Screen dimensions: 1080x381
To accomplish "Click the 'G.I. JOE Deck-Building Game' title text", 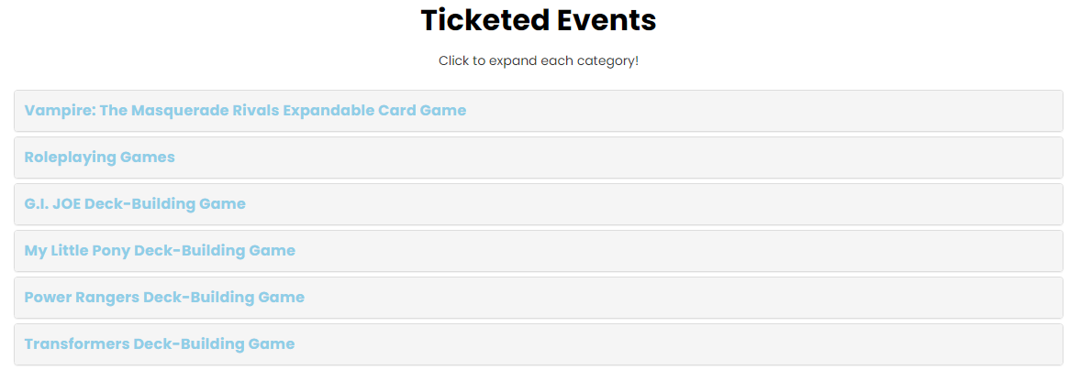I will click(x=135, y=204).
